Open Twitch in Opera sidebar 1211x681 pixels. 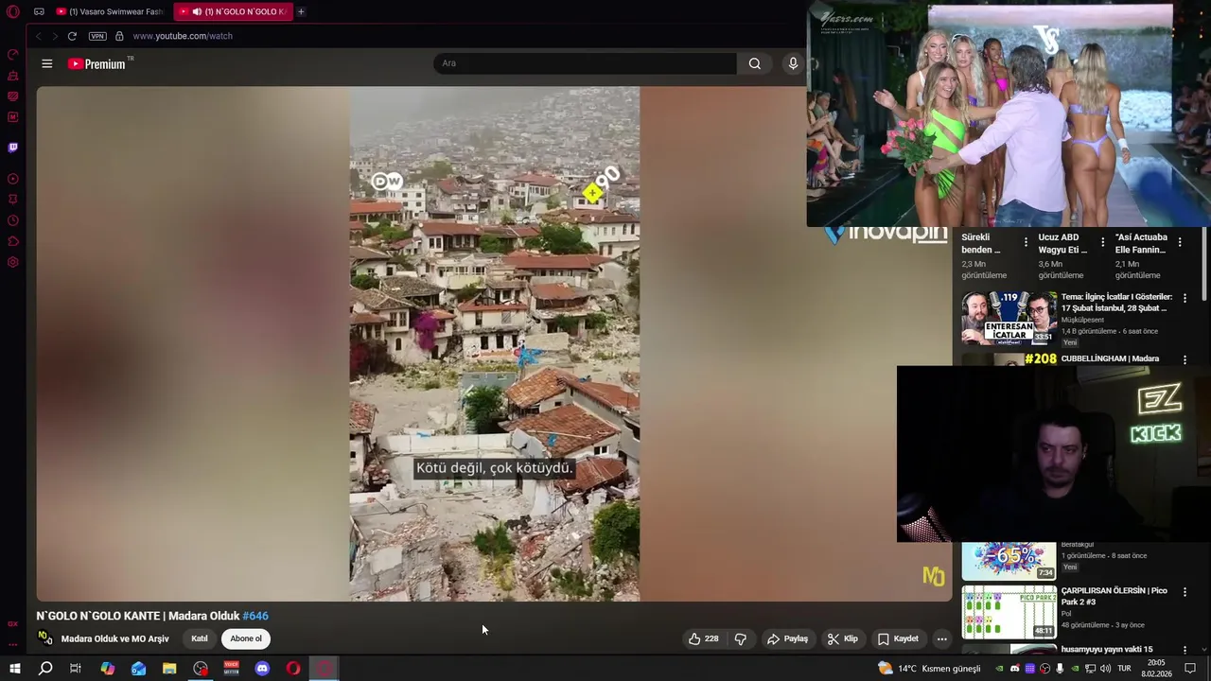tap(13, 147)
